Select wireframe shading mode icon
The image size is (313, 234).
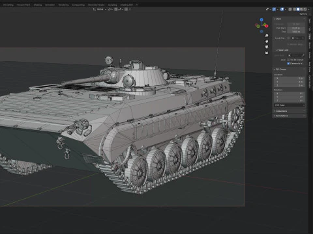(294, 9)
